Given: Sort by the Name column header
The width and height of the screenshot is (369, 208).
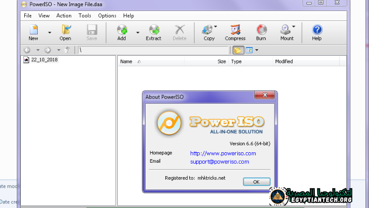Looking at the screenshot, I should [151, 62].
